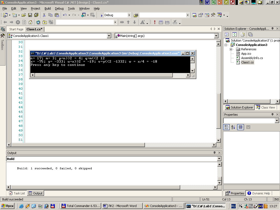
Task: Expand the References tree node
Action: point(231,49)
